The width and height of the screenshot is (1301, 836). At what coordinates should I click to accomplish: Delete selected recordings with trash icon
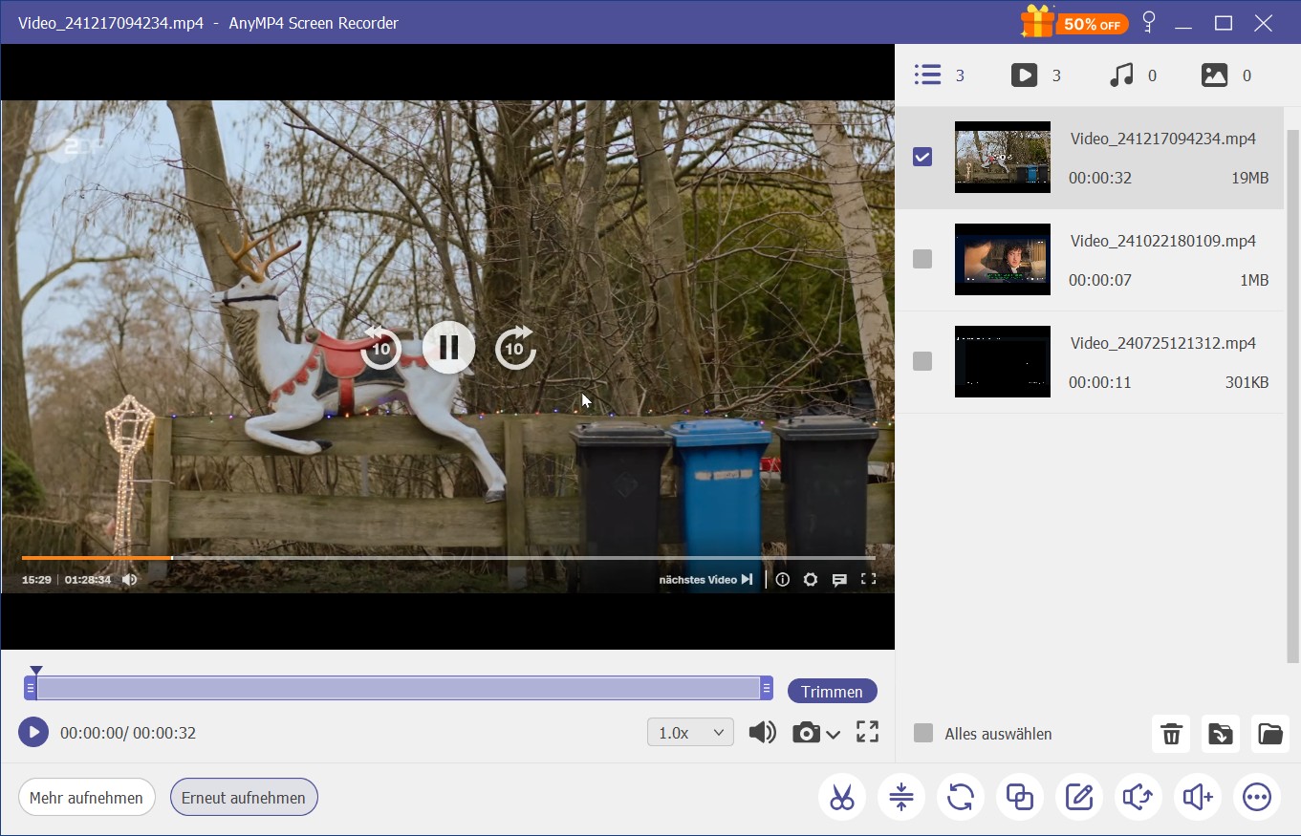1171,734
